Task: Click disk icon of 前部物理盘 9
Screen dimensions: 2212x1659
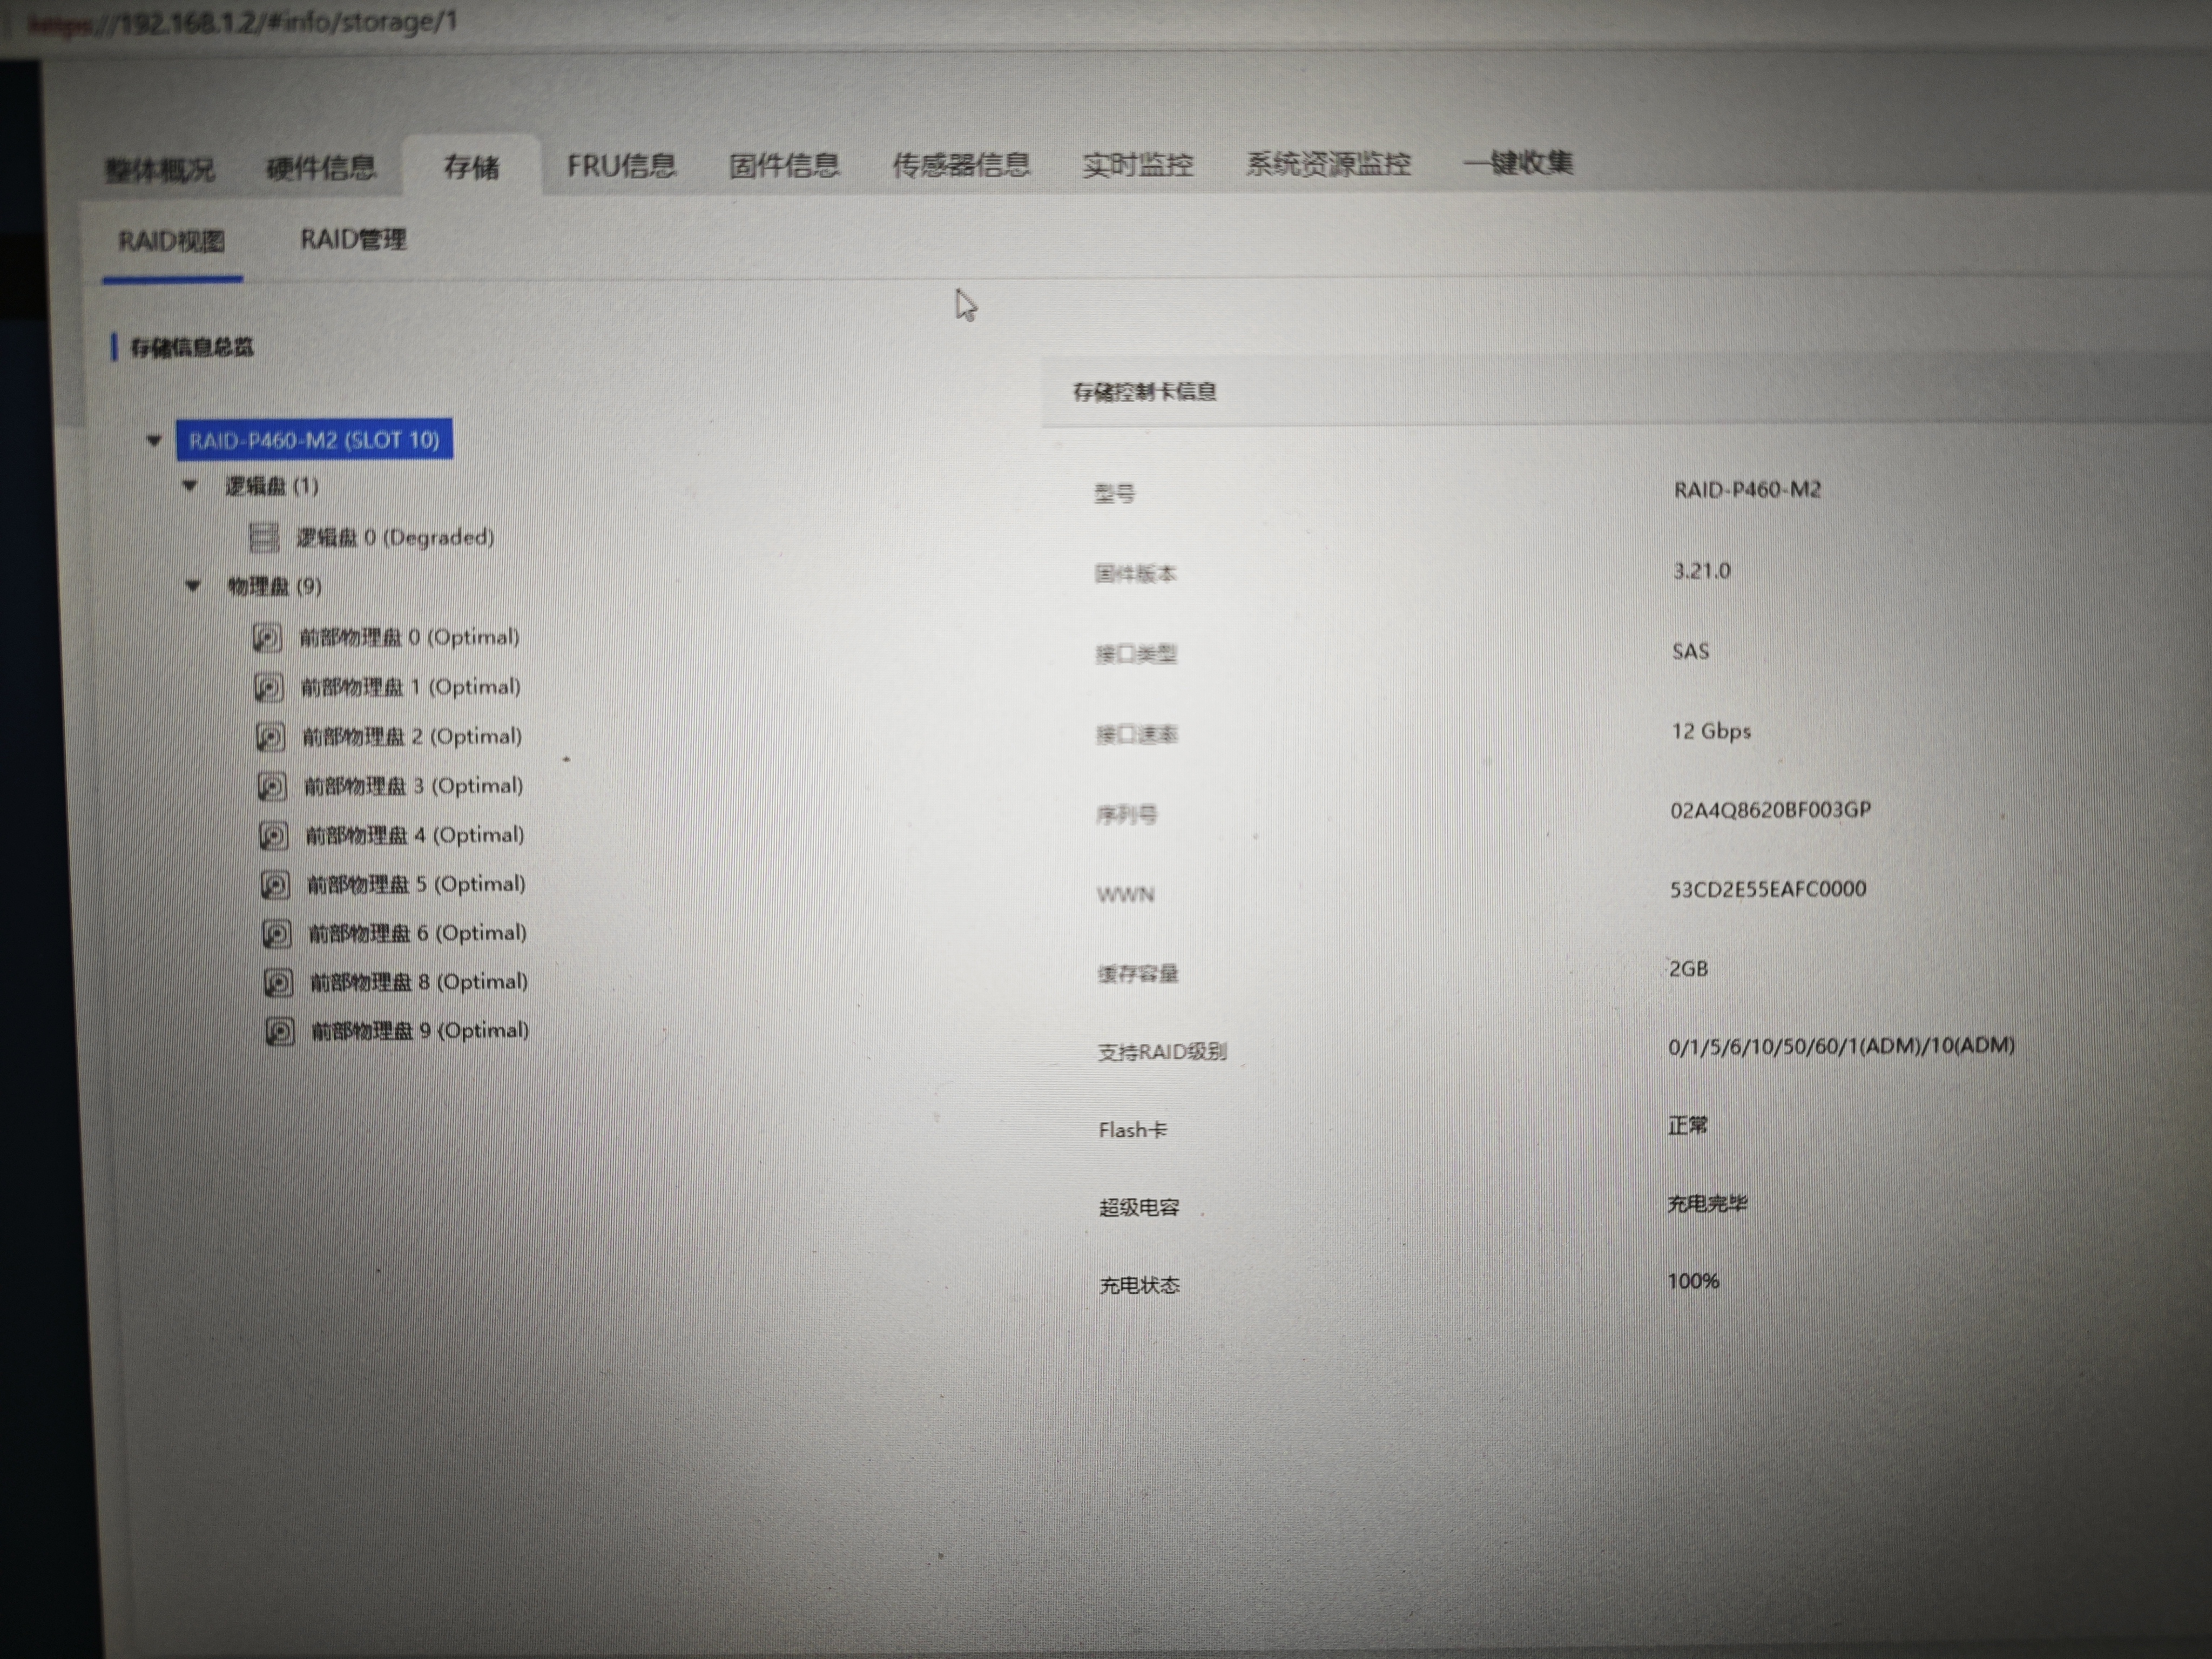Action: 279,1031
